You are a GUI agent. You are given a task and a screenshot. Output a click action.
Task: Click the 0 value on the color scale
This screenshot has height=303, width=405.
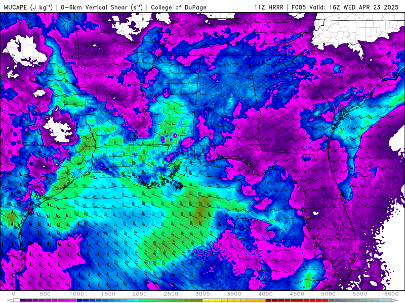(14, 294)
